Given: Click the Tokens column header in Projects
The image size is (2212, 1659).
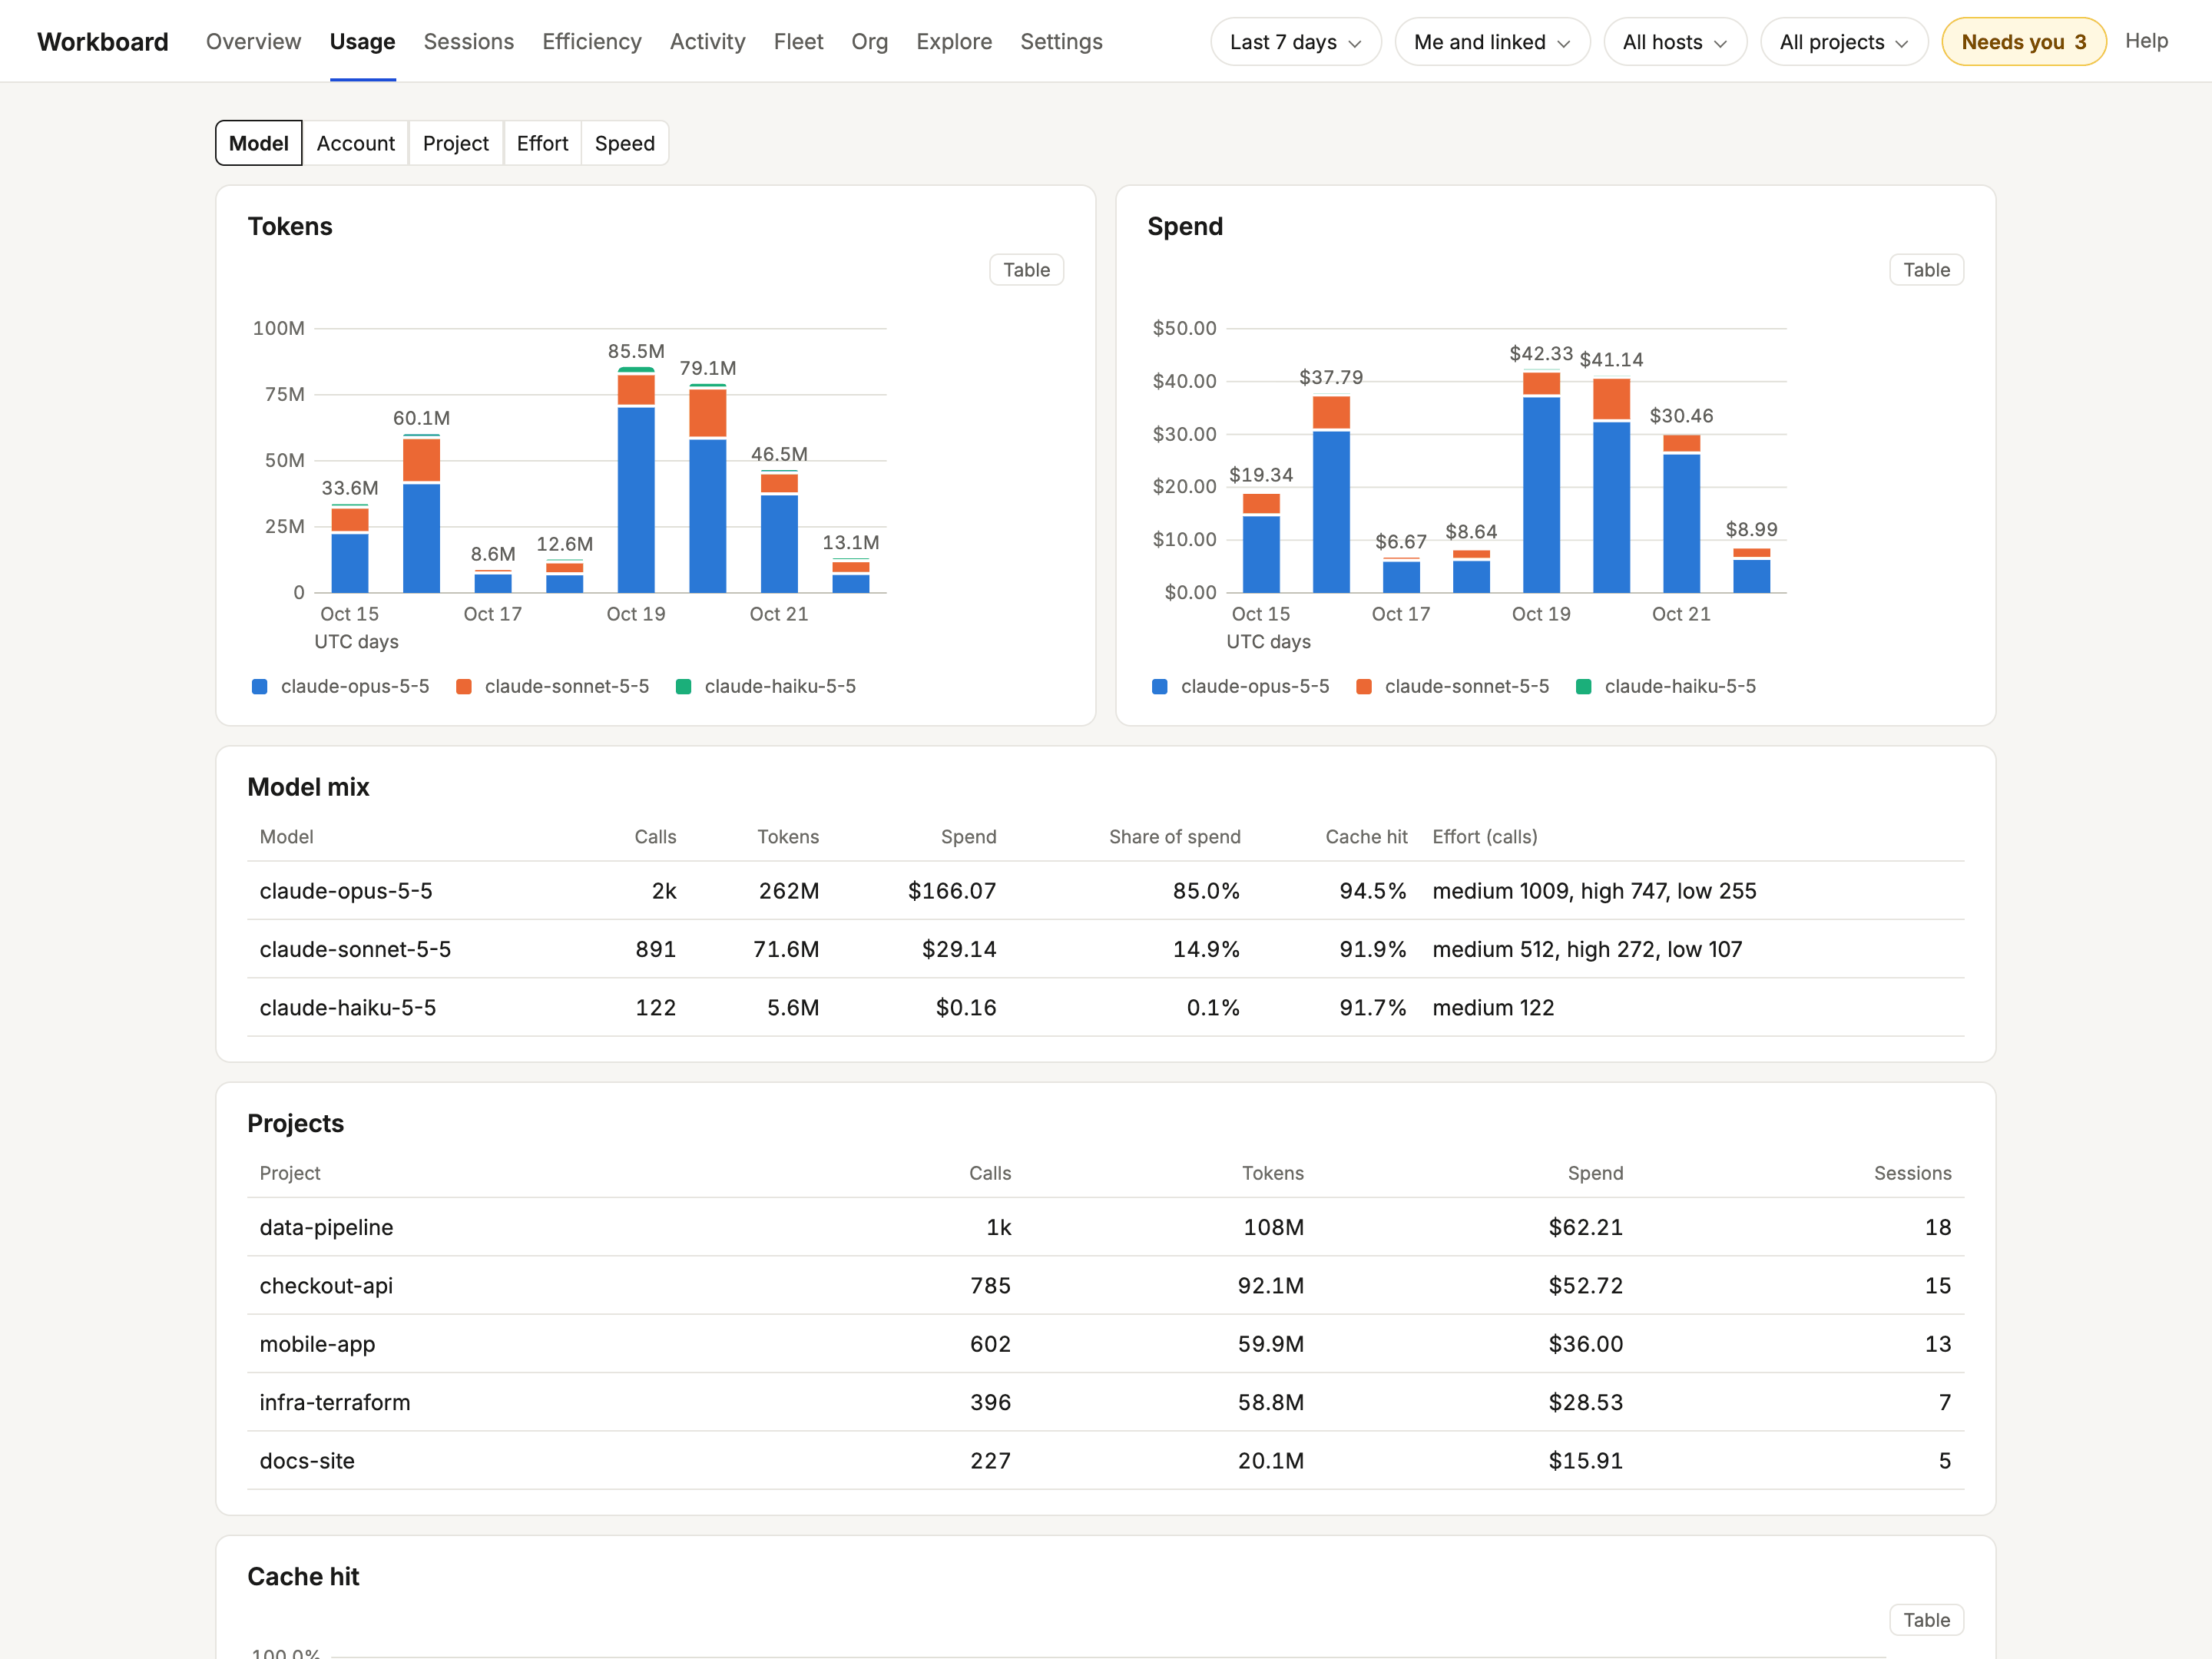Looking at the screenshot, I should click(1272, 1173).
